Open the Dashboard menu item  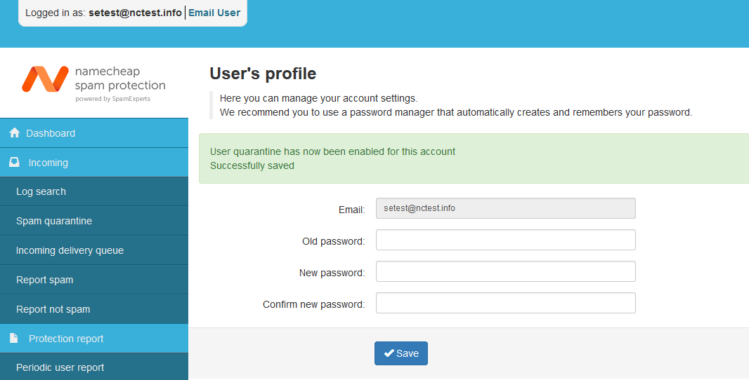point(94,133)
